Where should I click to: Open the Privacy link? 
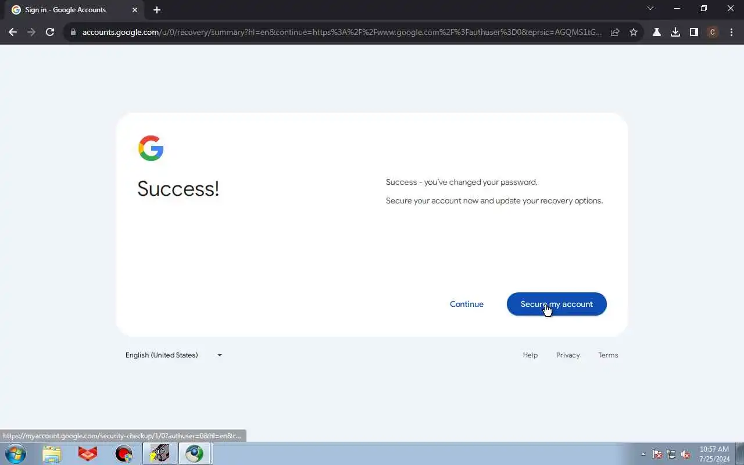pos(568,355)
